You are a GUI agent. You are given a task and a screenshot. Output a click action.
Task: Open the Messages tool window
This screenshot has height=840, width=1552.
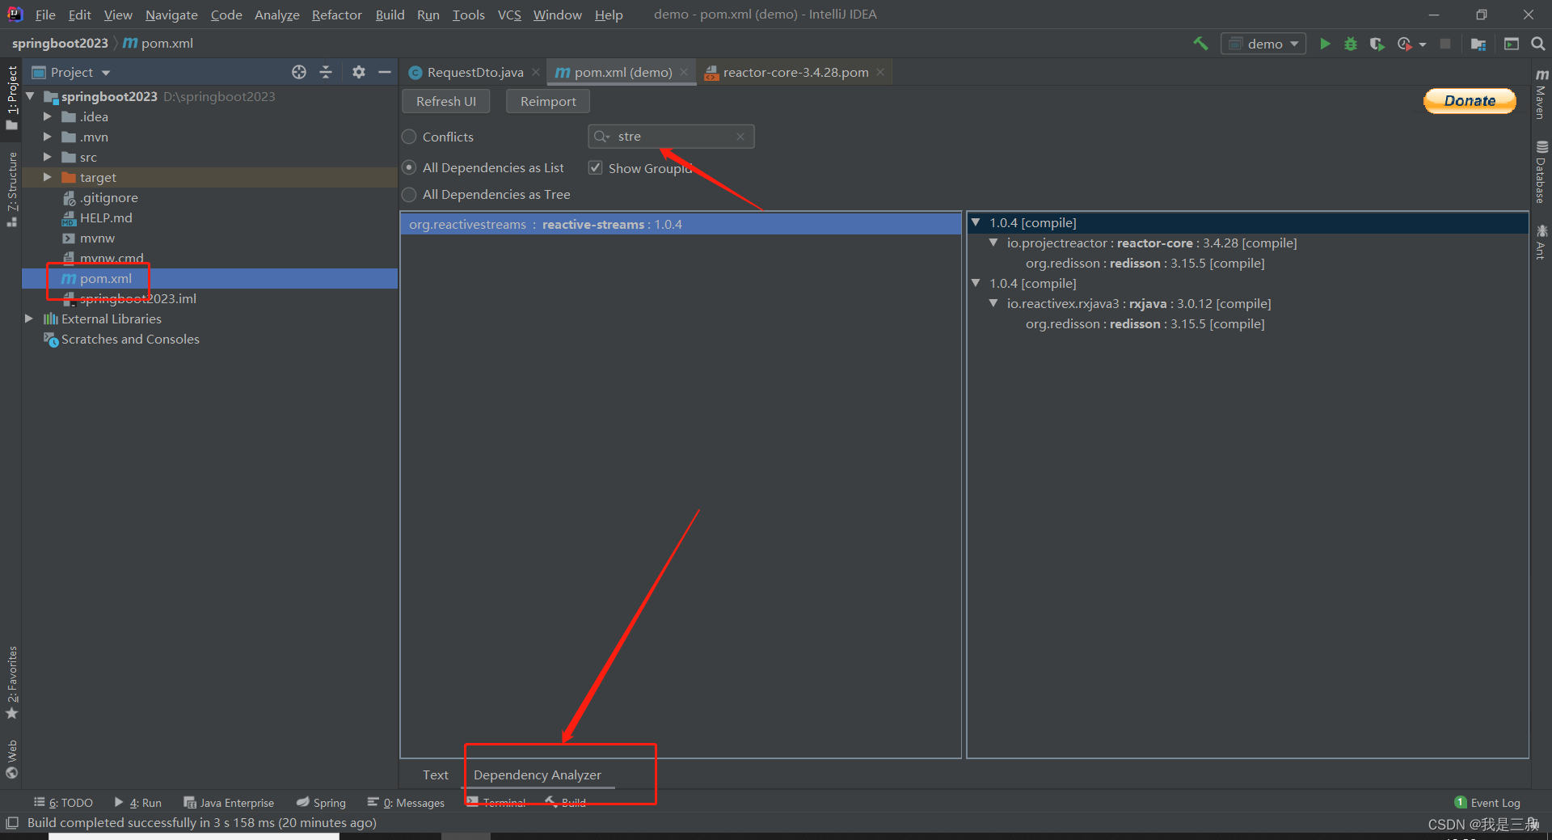[406, 803]
